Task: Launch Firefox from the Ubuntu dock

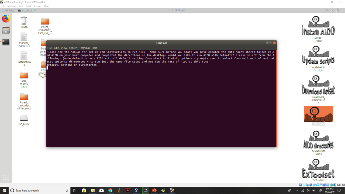Action: click(6, 19)
